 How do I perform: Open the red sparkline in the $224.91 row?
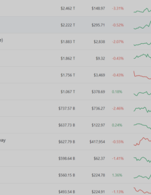point(142,191)
